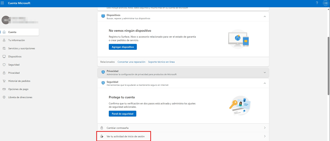The height and width of the screenshot is (141, 330).
Task: Click the Seguridad shield icon in sidebar
Action: point(4,65)
